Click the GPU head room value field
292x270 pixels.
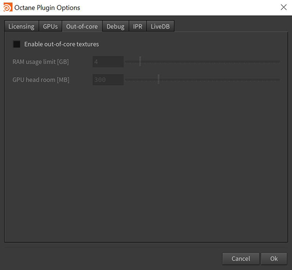(108, 79)
